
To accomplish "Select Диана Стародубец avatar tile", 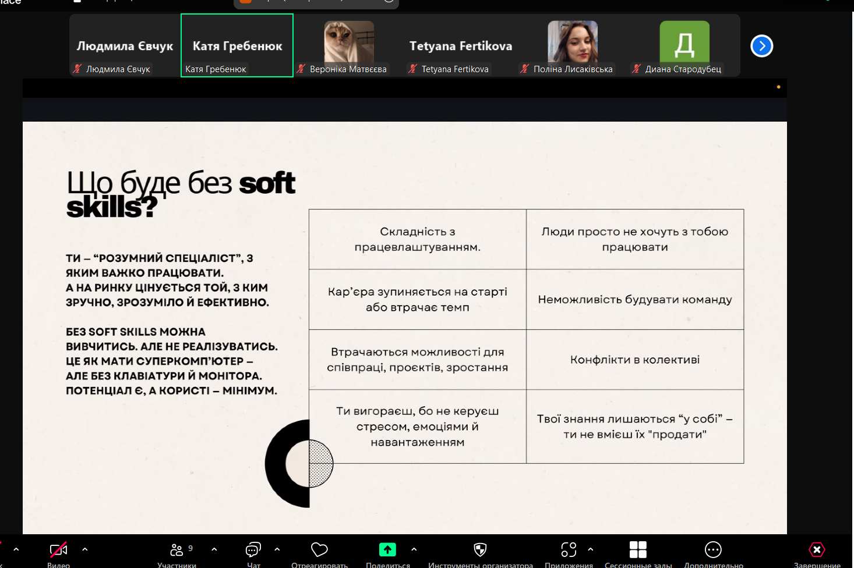I will pos(684,46).
